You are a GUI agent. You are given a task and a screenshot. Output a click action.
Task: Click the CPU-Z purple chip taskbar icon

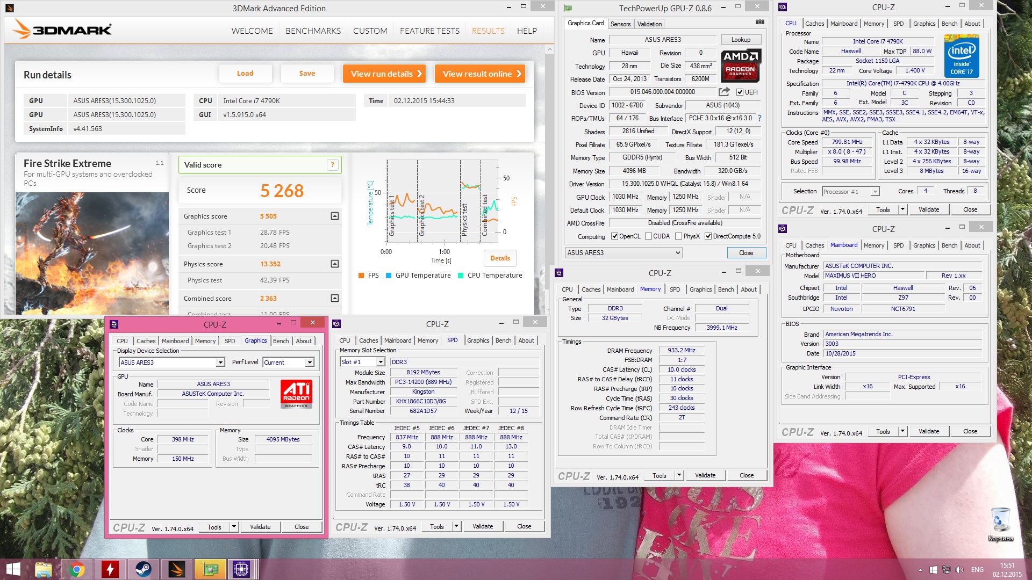click(241, 569)
